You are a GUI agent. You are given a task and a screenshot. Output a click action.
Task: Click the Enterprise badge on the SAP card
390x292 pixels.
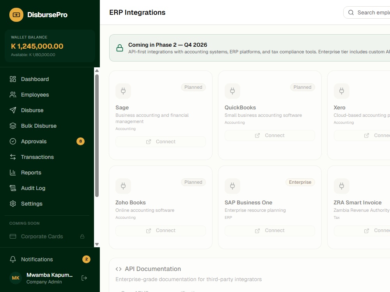coord(300,182)
